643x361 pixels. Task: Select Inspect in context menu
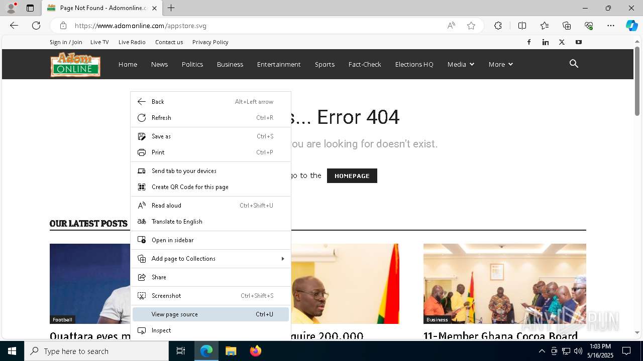pos(210,330)
